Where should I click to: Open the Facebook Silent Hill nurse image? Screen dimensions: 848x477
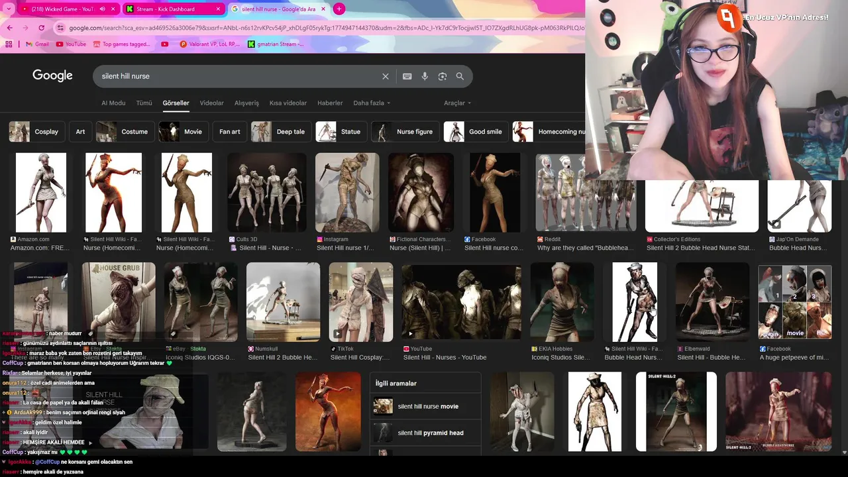495,192
